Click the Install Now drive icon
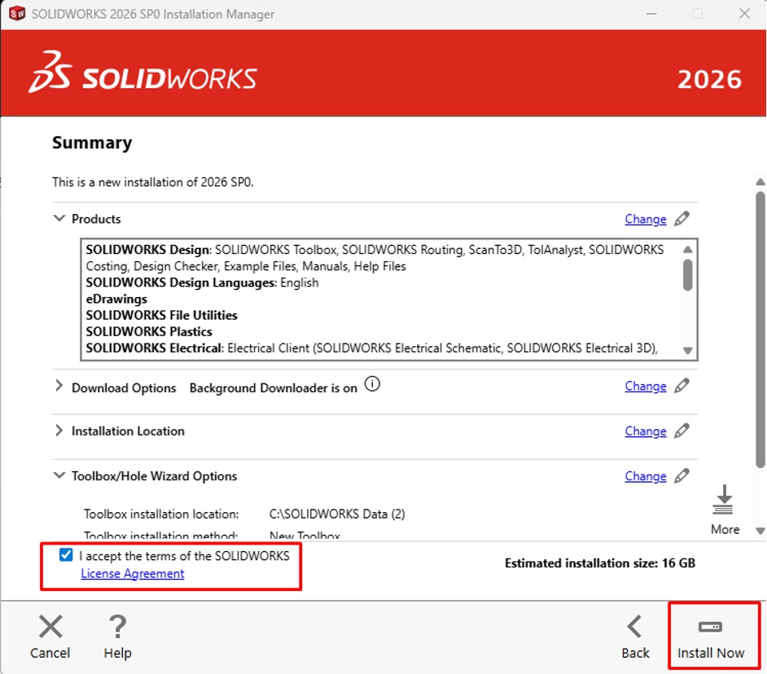767x674 pixels. (710, 627)
